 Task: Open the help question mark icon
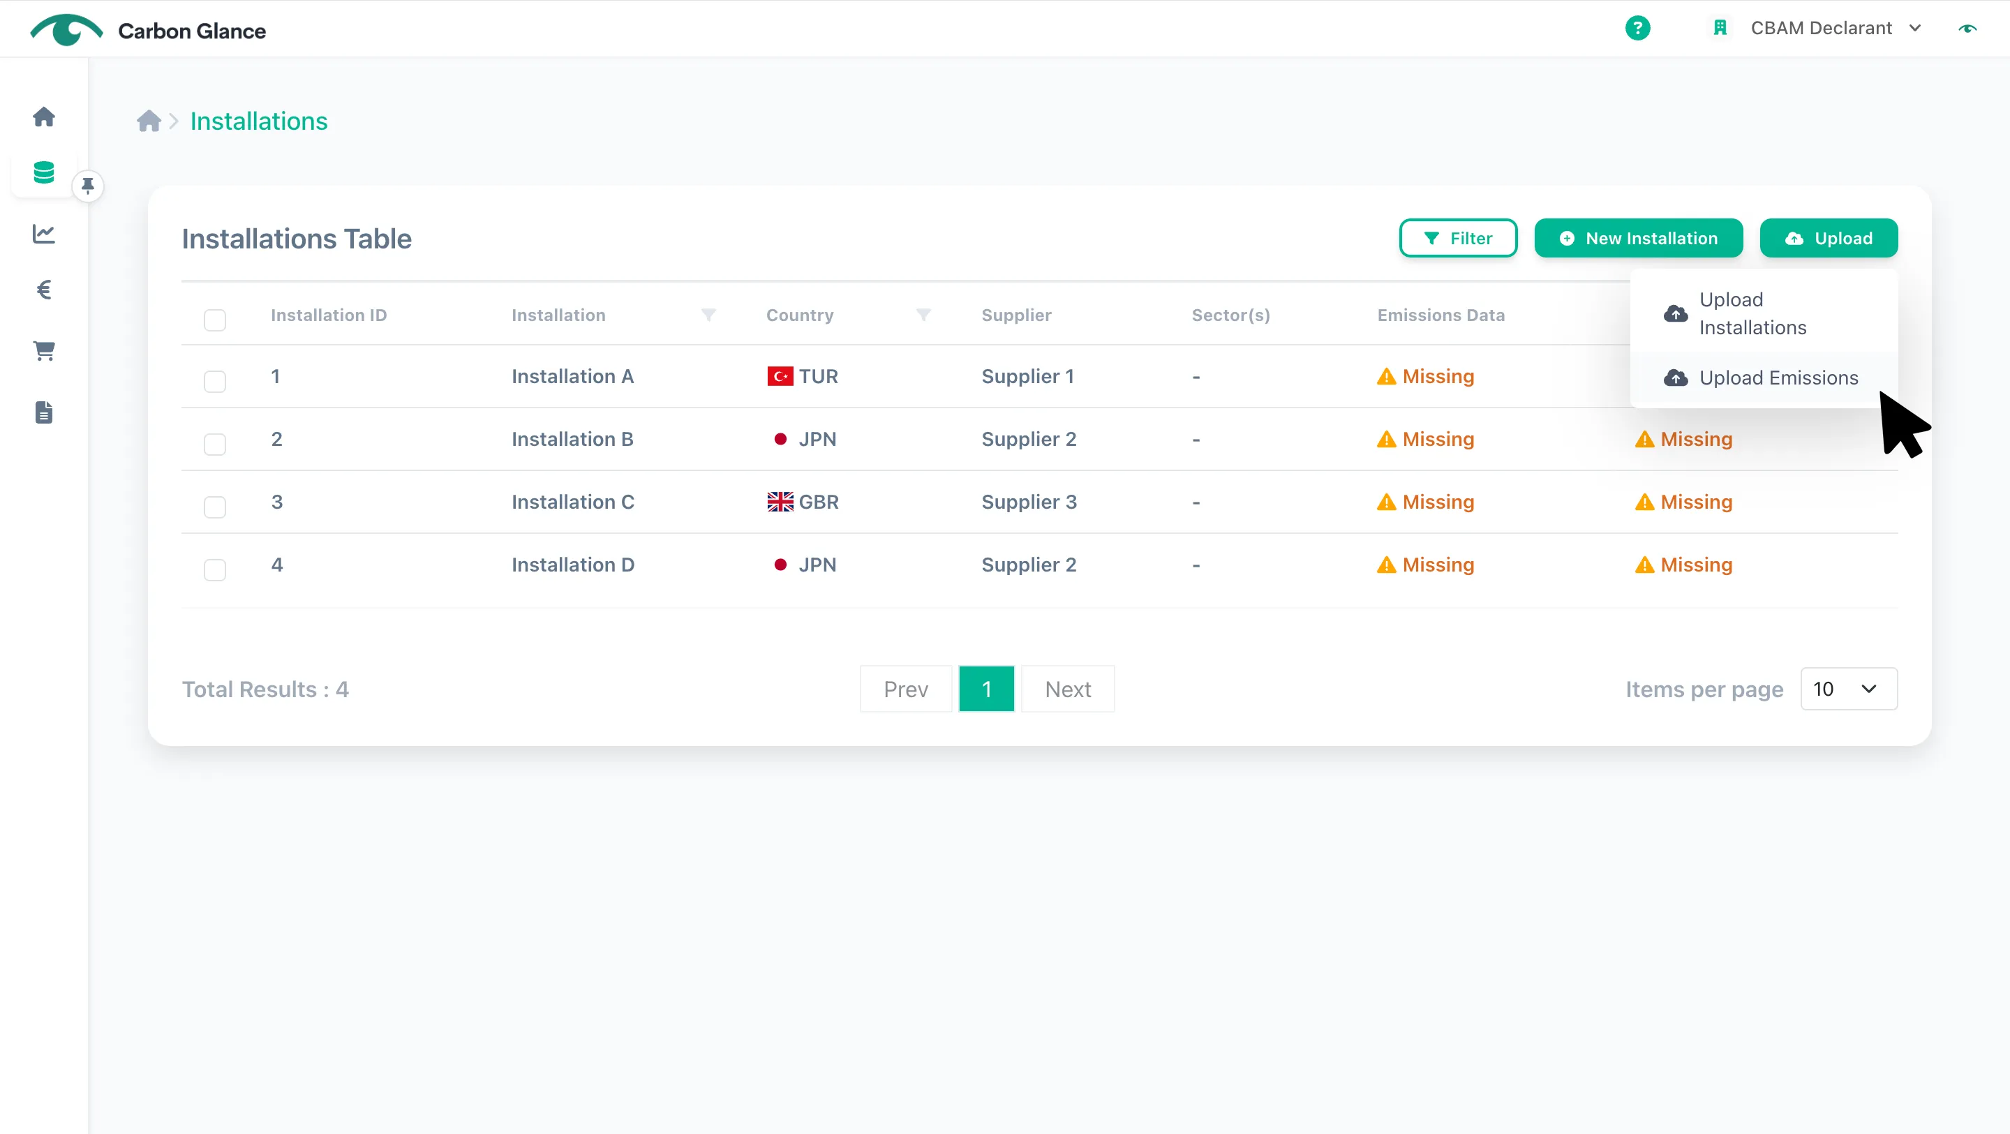click(x=1637, y=28)
